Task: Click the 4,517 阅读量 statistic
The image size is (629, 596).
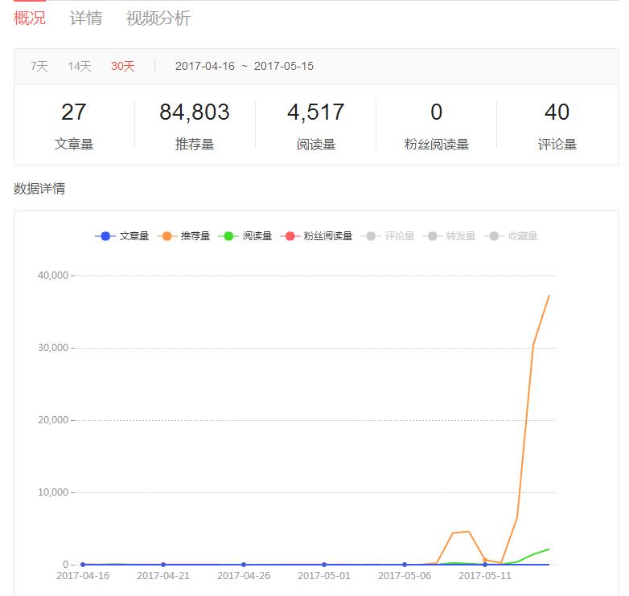Action: [316, 126]
